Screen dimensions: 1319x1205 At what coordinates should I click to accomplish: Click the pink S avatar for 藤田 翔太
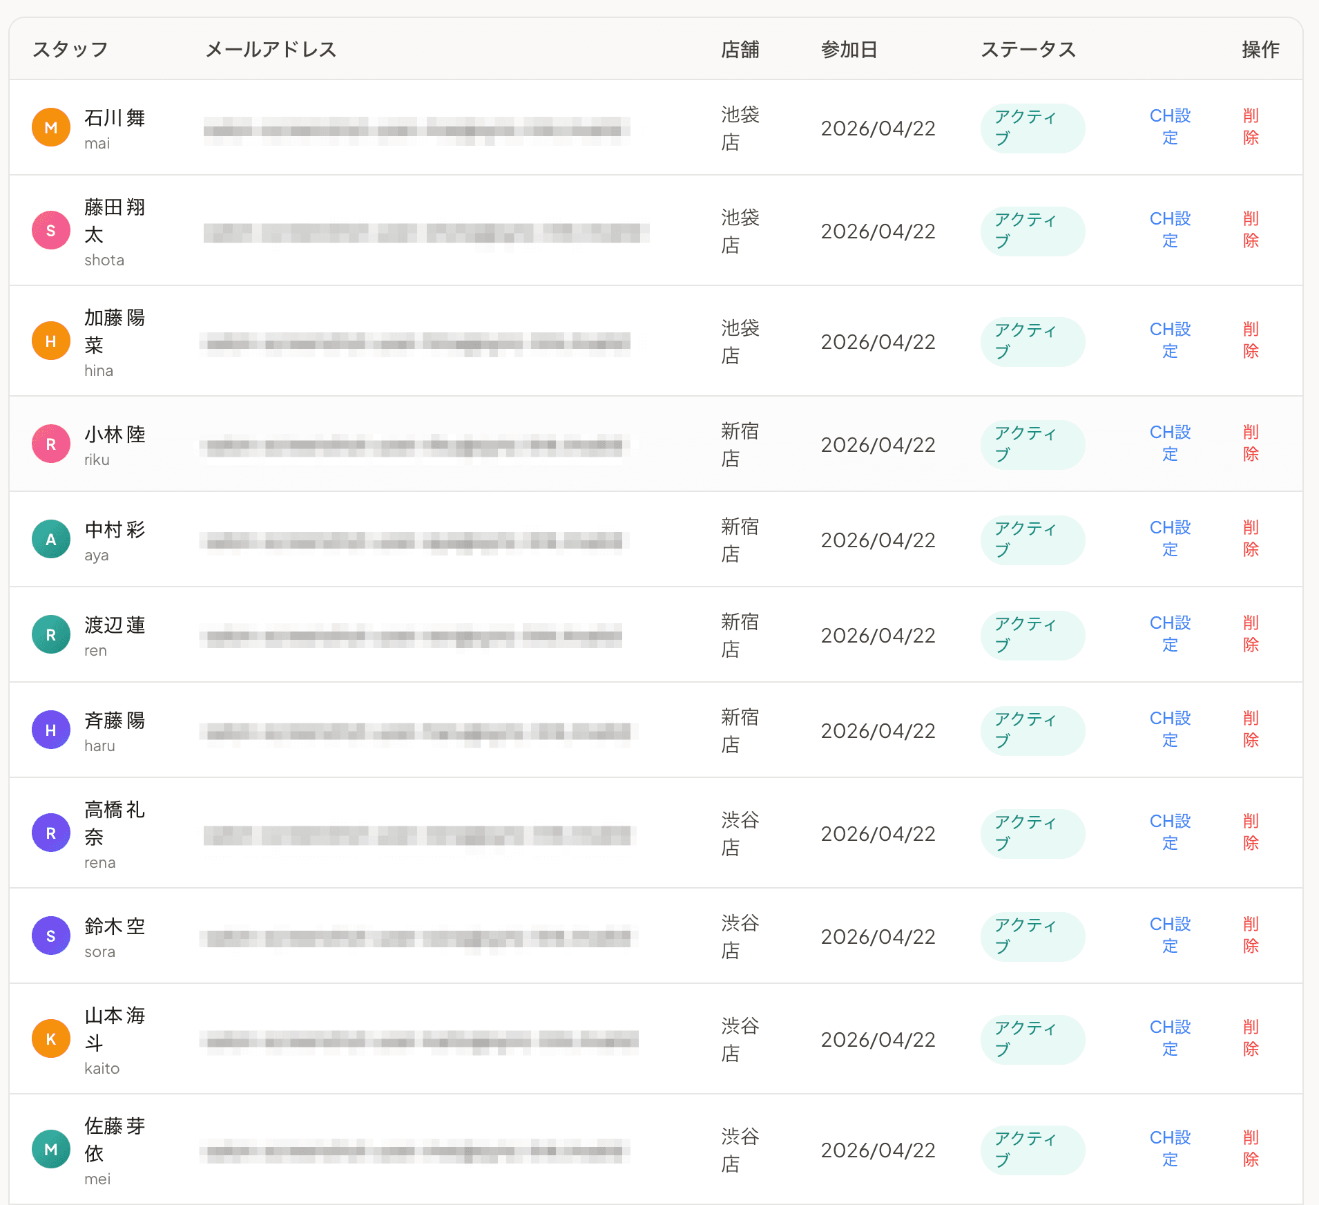51,231
